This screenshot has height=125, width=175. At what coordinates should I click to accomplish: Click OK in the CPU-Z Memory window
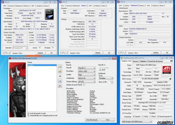109,53
